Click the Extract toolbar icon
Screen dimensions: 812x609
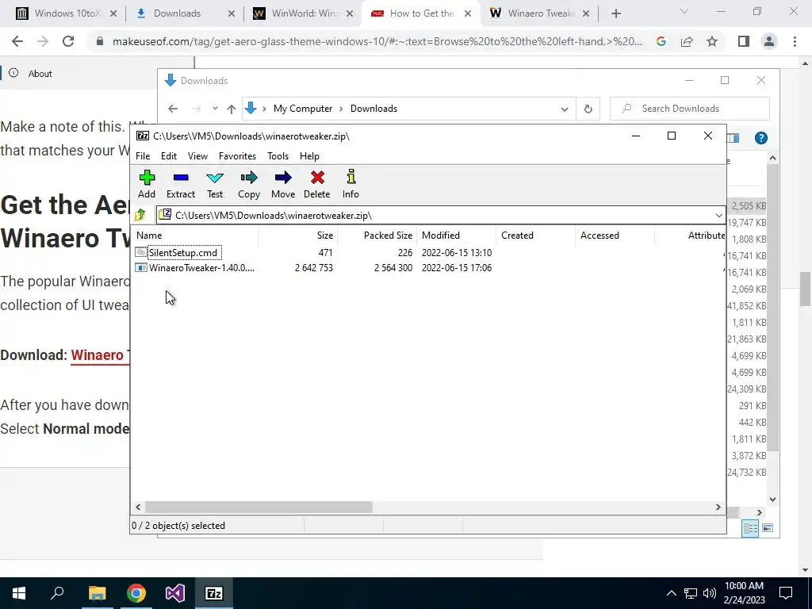tap(181, 184)
